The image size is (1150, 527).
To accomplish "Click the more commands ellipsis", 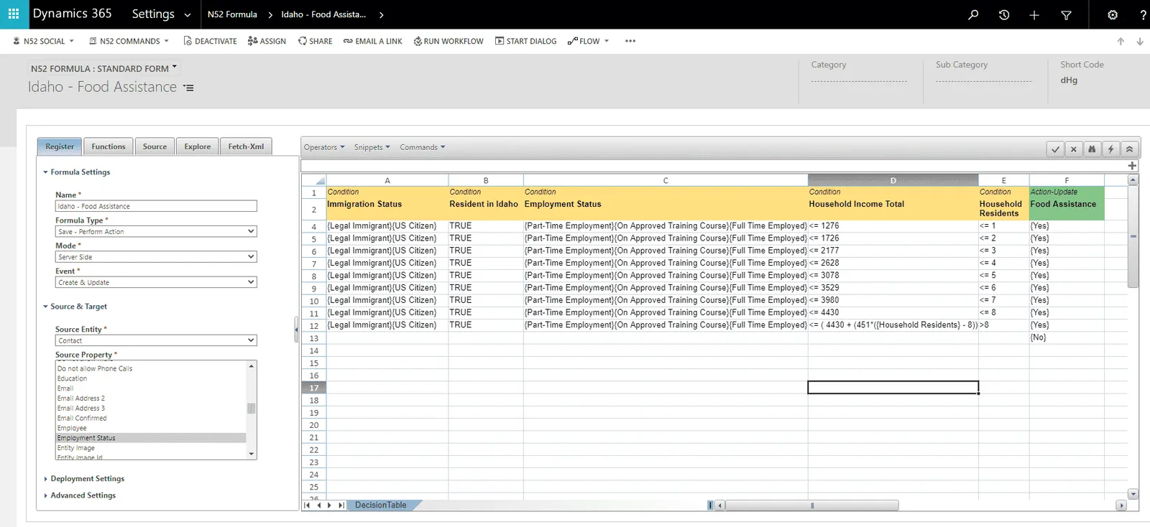I will tap(630, 41).
